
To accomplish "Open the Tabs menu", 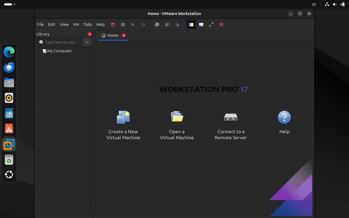I will point(88,25).
